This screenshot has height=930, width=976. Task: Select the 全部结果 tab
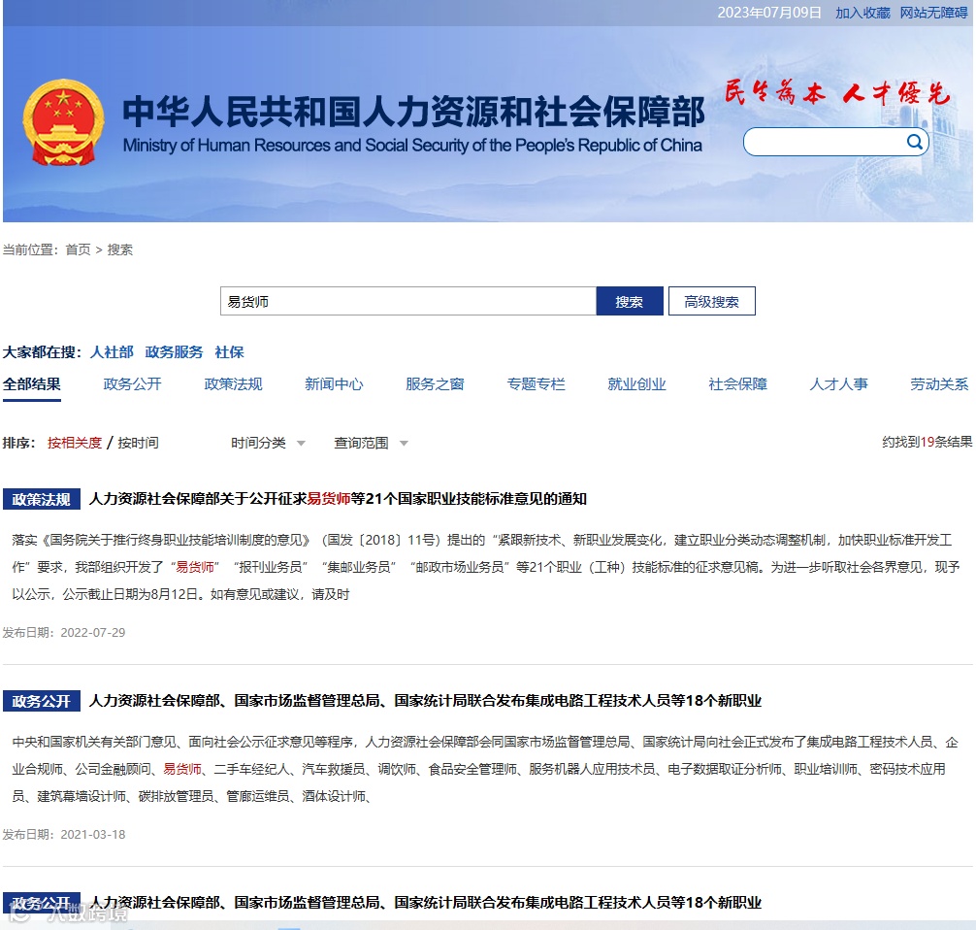(x=32, y=384)
